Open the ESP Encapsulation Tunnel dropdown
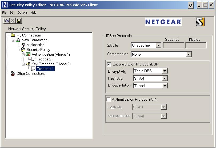 click(x=165, y=86)
